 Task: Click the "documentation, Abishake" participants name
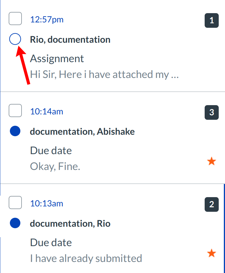point(82,131)
